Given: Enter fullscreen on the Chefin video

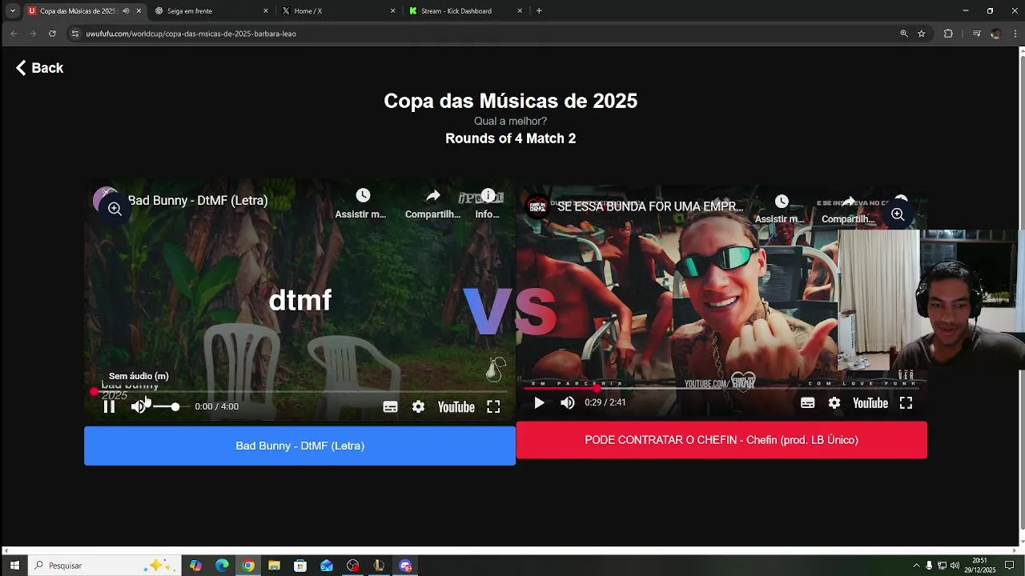Looking at the screenshot, I should pyautogui.click(x=906, y=402).
